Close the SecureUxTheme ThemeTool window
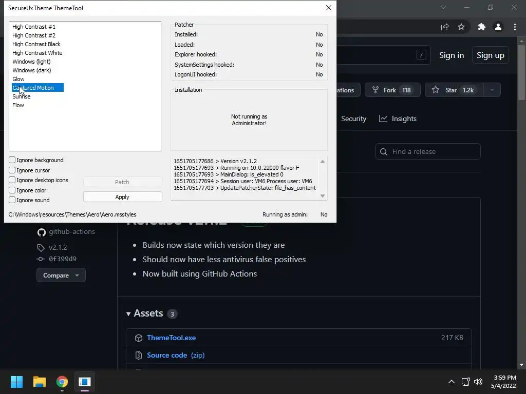Screen dimensions: 526x394 (x=329, y=8)
